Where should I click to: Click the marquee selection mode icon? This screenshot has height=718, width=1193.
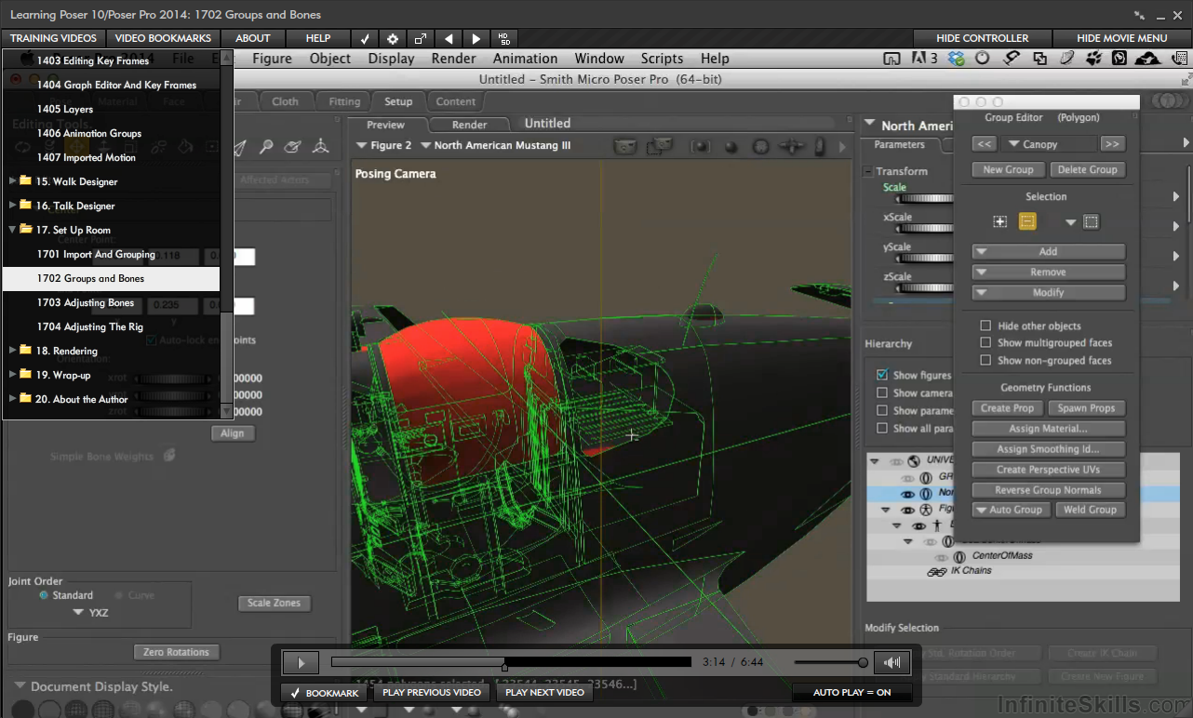point(1092,221)
